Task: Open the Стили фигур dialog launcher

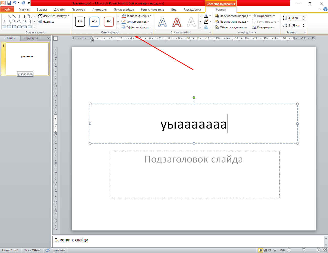Action: point(151,33)
